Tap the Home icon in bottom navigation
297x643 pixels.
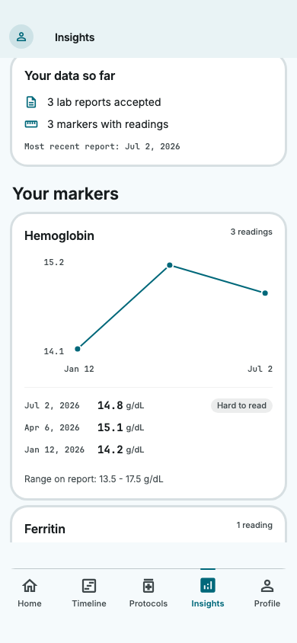[30, 586]
